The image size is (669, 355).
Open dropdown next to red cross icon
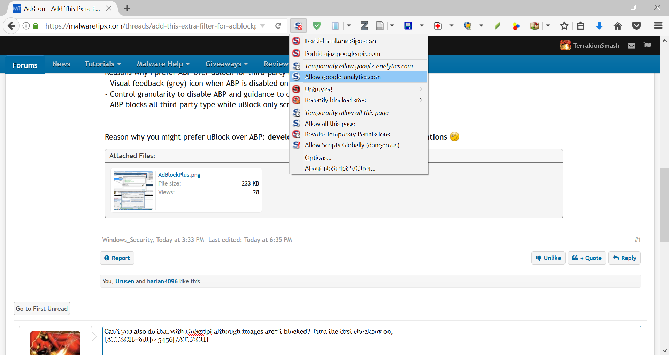[x=452, y=26]
